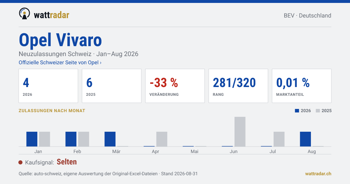Click the tall gray June 2025 bar
The width and height of the screenshot is (350, 184).
pyautogui.click(x=240, y=132)
